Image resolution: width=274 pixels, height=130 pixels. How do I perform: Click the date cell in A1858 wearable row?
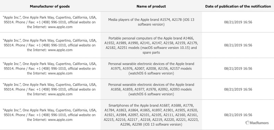238,89
